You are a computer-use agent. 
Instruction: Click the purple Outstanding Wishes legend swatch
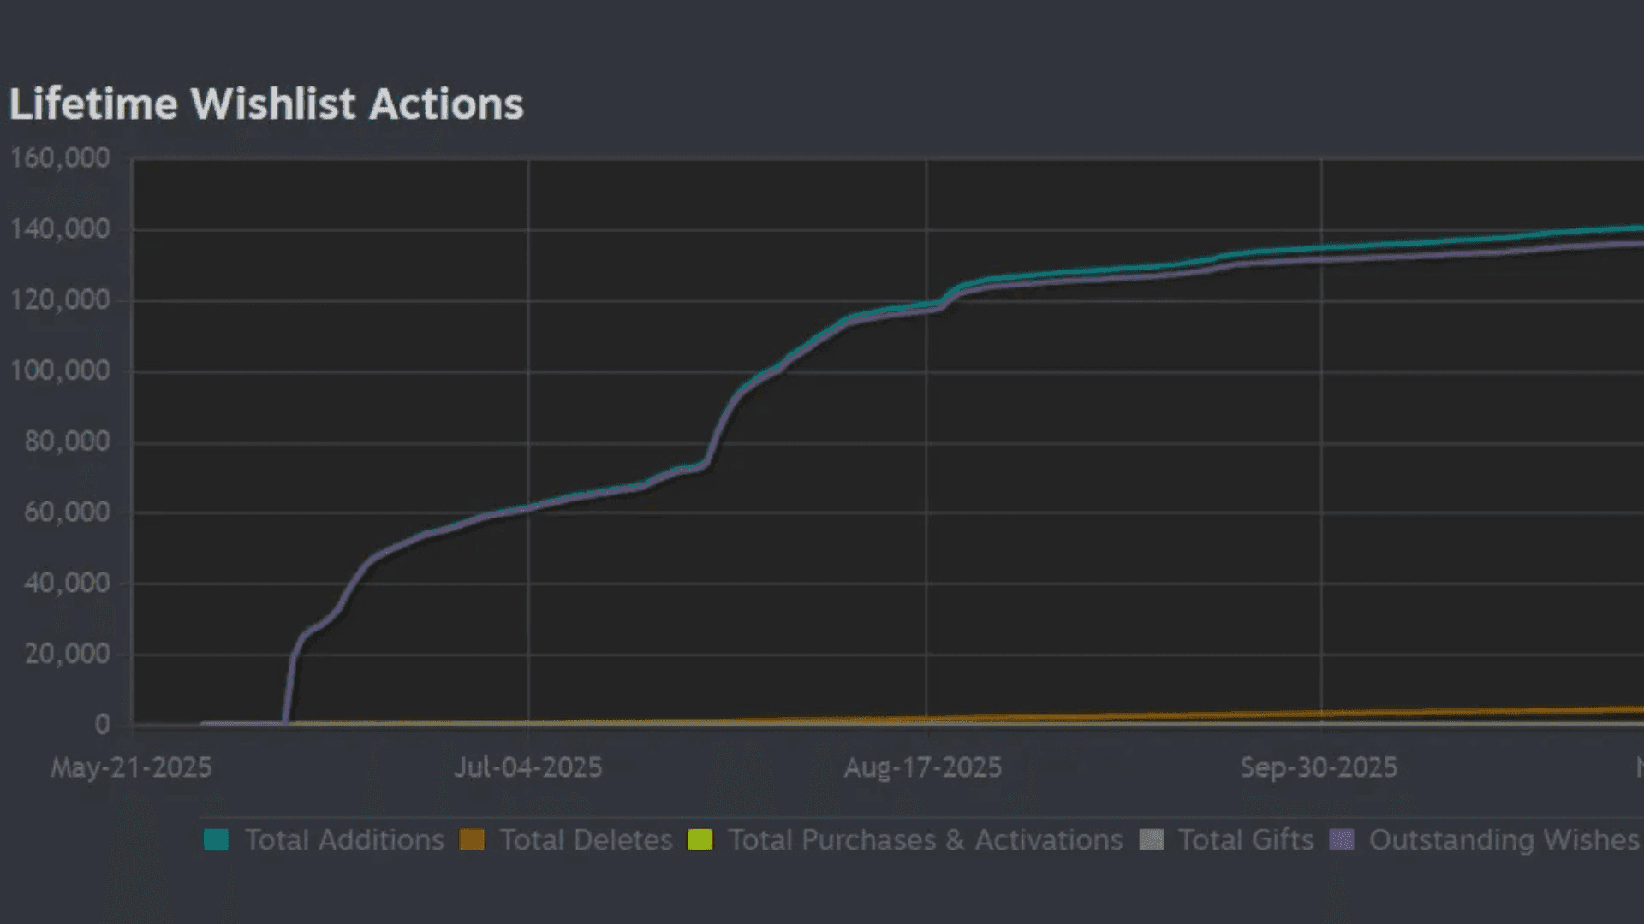pyautogui.click(x=1343, y=840)
